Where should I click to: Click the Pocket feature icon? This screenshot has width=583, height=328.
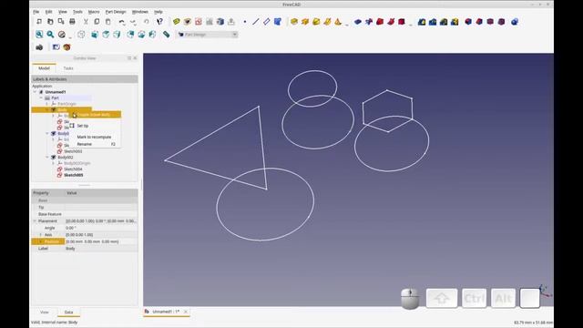point(358,22)
